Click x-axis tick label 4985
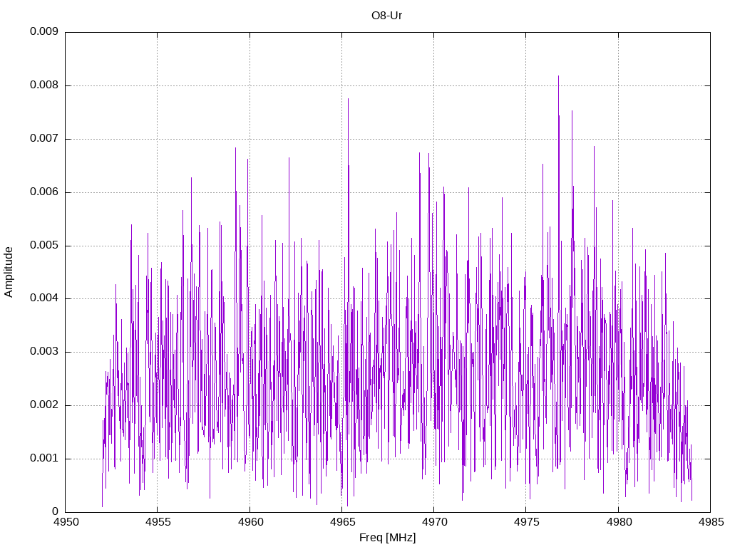 point(711,522)
